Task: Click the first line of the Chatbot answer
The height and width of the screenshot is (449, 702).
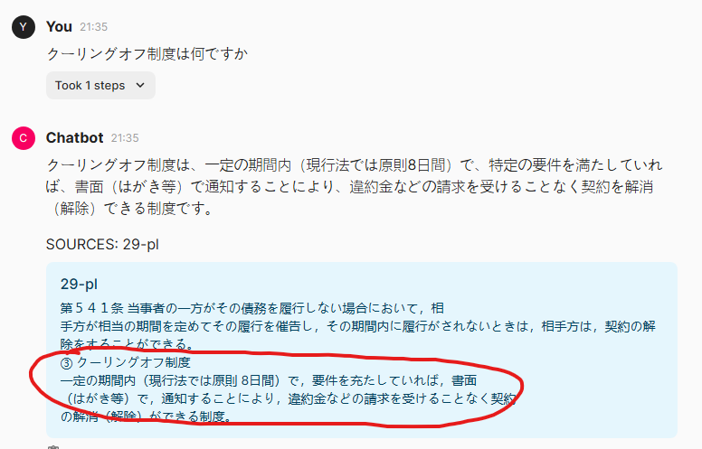Action: click(354, 165)
